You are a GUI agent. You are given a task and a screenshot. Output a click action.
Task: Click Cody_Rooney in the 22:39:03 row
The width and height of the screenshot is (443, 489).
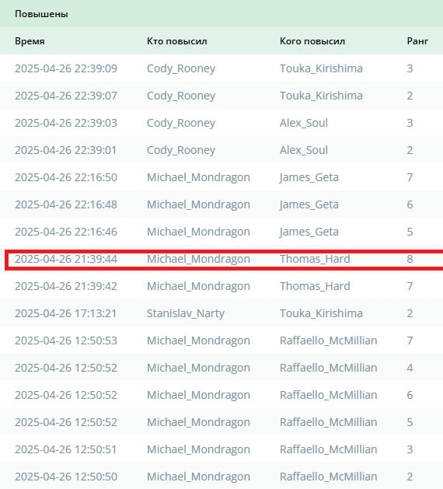181,123
